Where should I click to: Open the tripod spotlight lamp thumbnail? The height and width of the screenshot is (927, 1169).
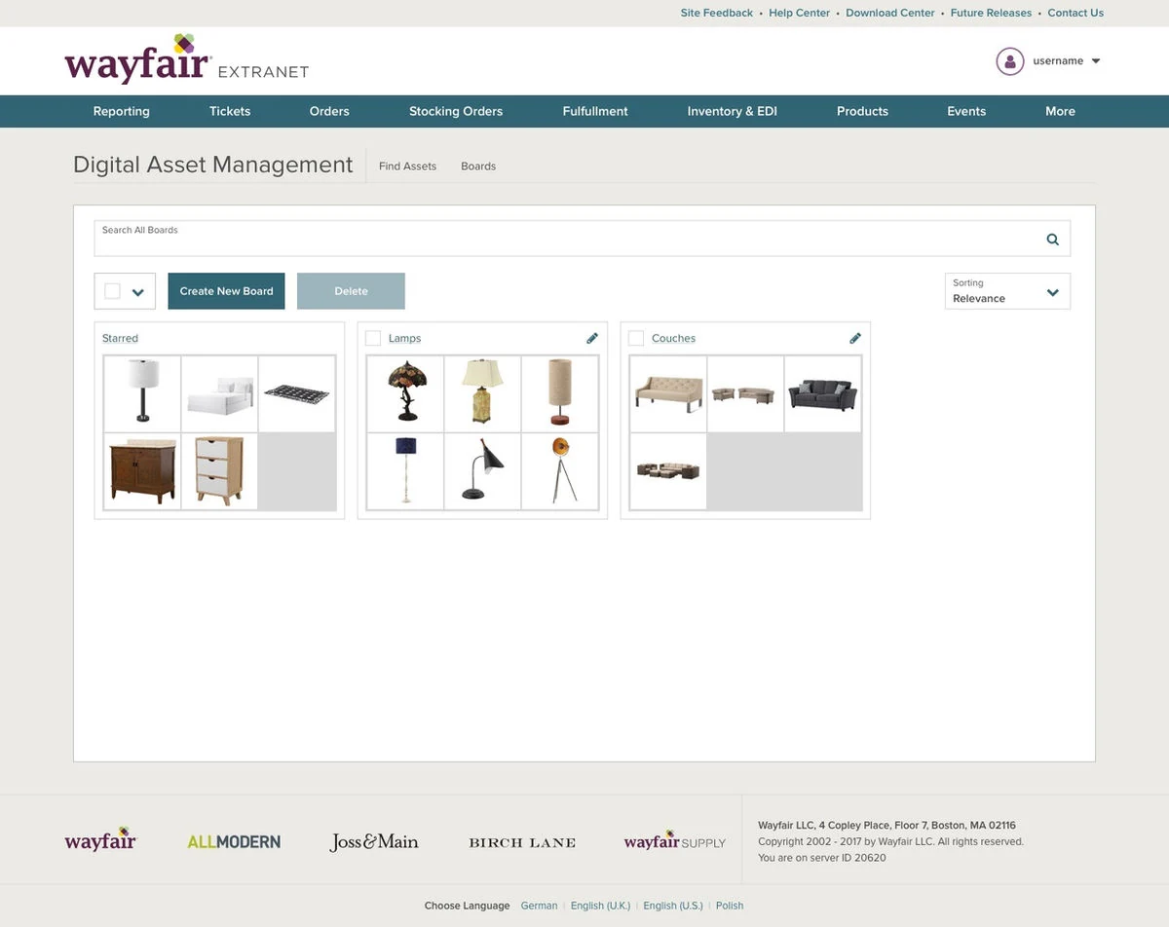point(559,471)
